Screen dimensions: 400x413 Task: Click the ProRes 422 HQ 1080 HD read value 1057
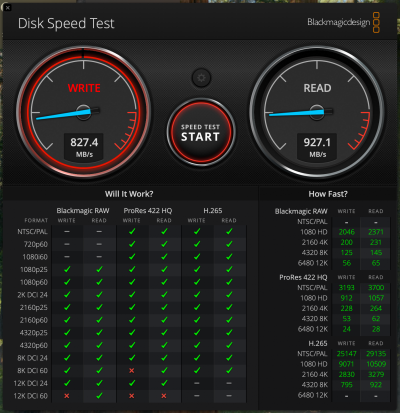coord(375,298)
